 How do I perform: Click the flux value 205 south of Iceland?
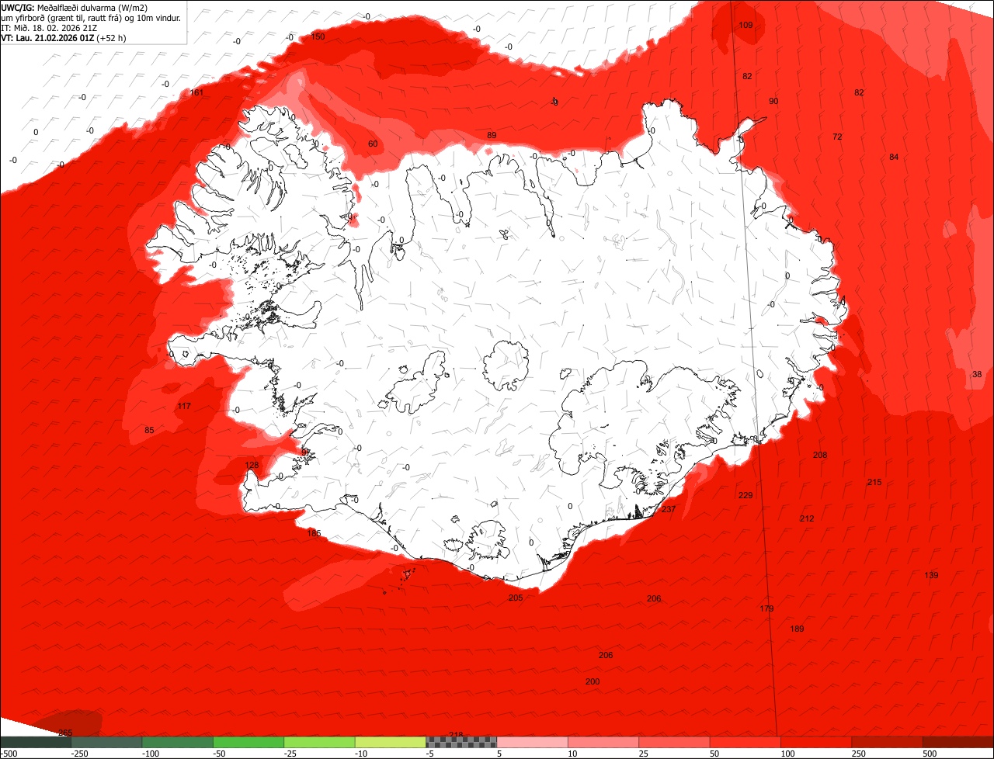[516, 598]
